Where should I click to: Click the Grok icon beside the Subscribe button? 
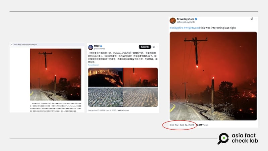(154, 47)
